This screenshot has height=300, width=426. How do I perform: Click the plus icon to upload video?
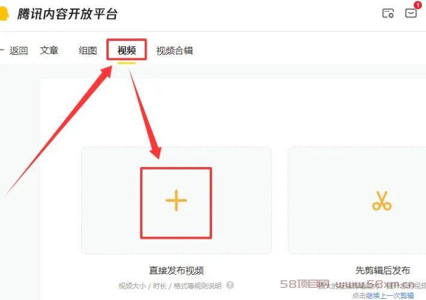(x=176, y=201)
